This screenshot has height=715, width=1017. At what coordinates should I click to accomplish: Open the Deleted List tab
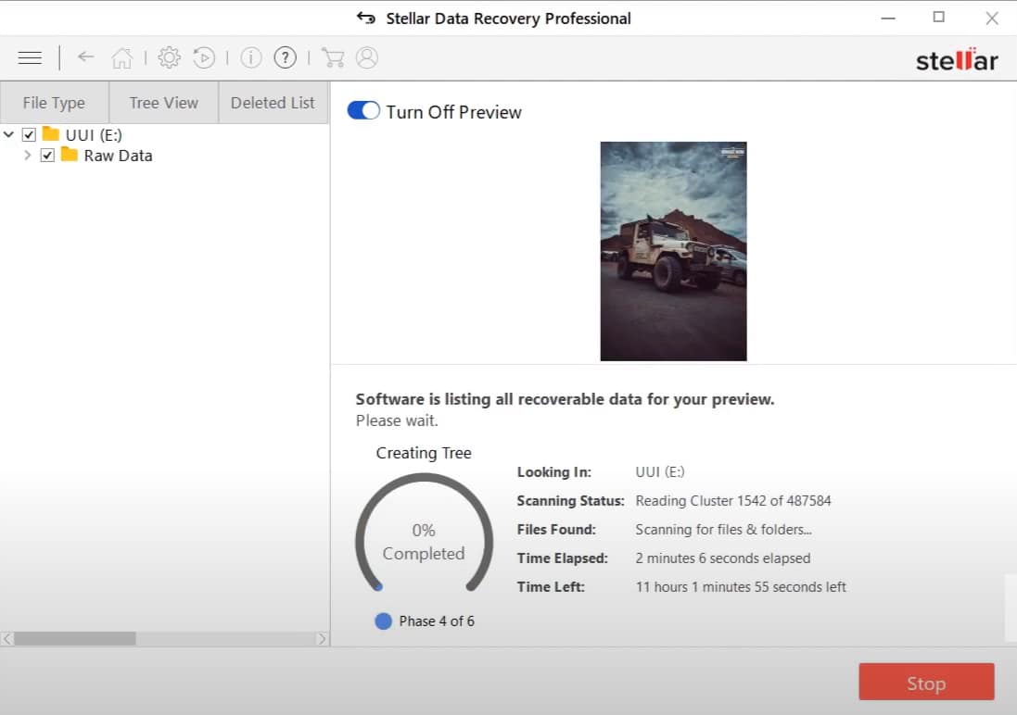pos(273,103)
